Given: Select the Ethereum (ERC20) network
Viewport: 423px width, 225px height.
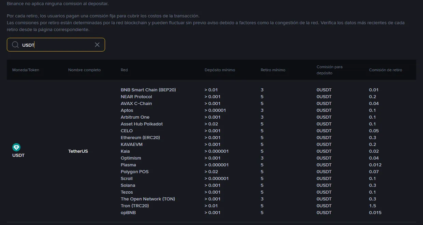Looking at the screenshot, I should (x=140, y=138).
